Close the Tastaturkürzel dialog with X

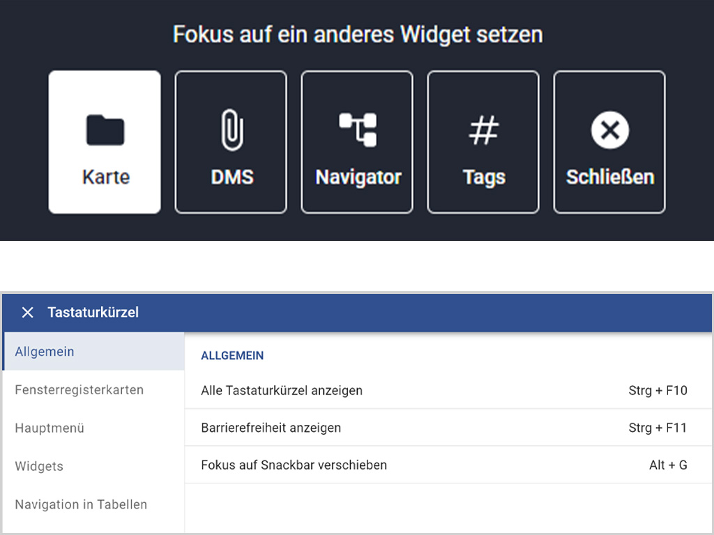[x=27, y=313]
